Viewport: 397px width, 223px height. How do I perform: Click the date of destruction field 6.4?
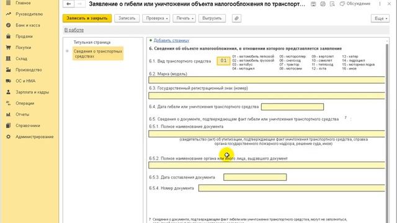[x=292, y=107]
